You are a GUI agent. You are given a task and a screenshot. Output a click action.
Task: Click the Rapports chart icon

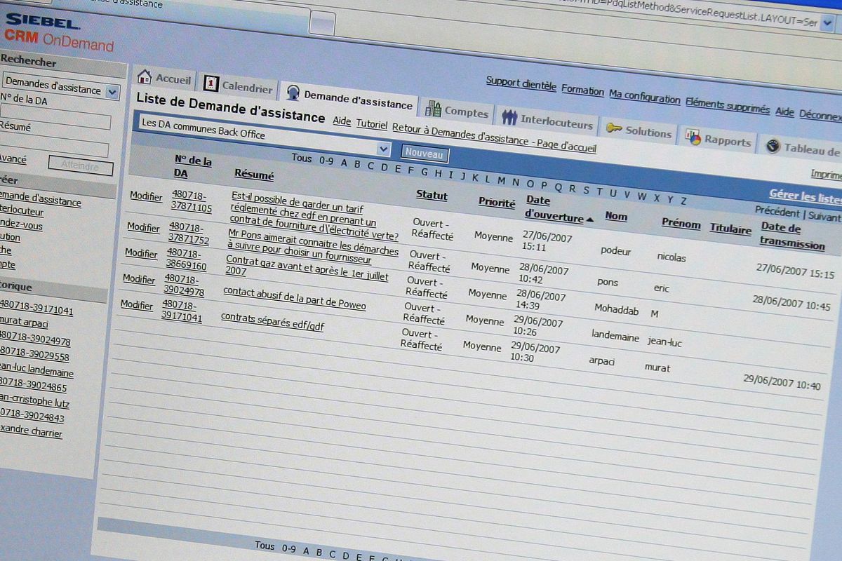[693, 137]
